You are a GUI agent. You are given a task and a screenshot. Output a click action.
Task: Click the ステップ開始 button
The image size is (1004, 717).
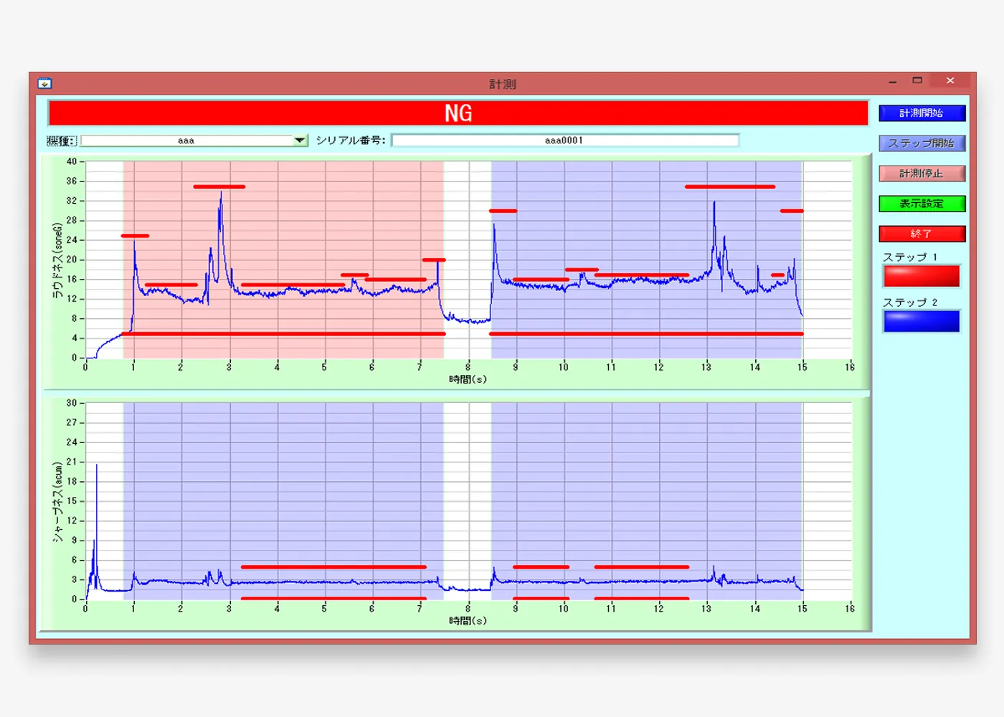tap(922, 143)
